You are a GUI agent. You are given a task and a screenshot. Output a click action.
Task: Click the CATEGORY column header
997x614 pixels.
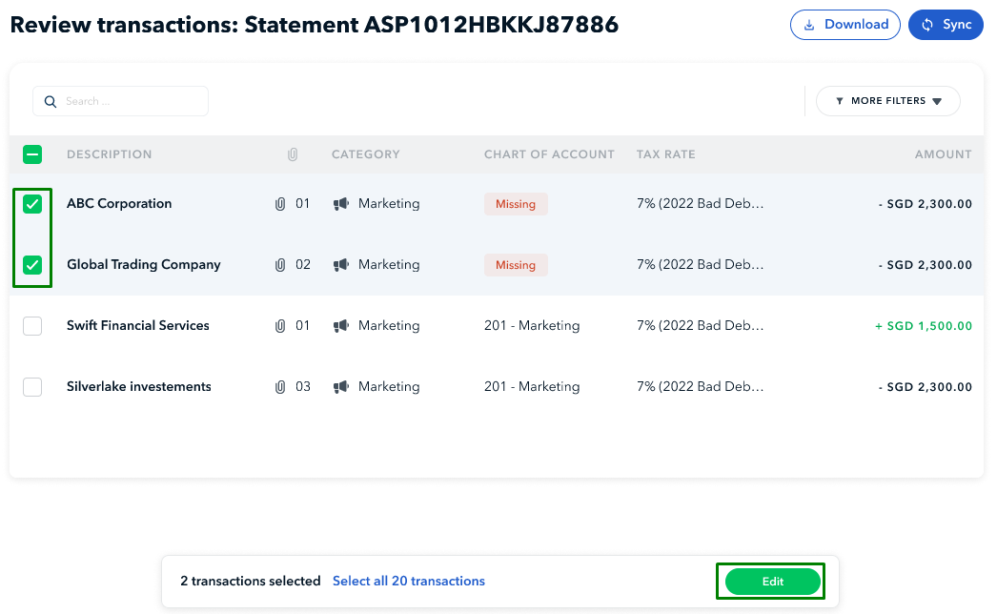point(366,154)
